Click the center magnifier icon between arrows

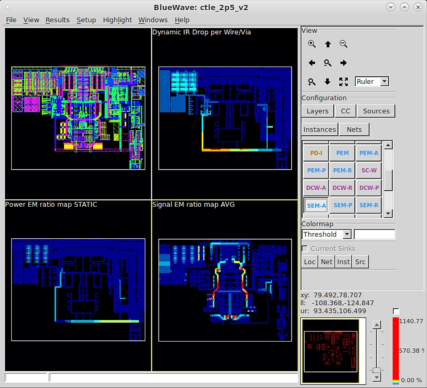click(x=328, y=63)
